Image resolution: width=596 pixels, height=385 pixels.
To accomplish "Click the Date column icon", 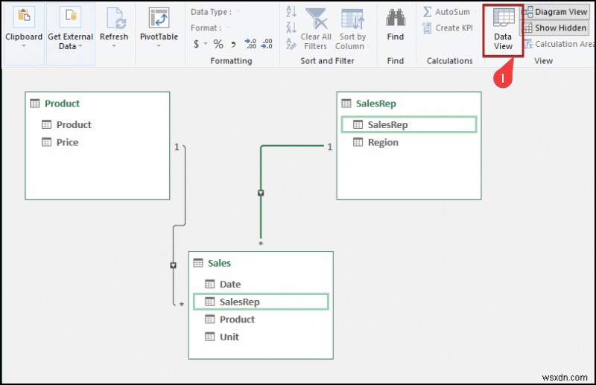I will click(210, 284).
